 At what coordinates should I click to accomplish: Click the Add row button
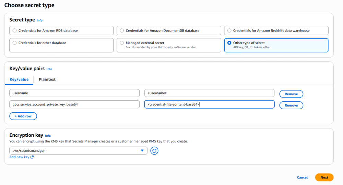23,116
